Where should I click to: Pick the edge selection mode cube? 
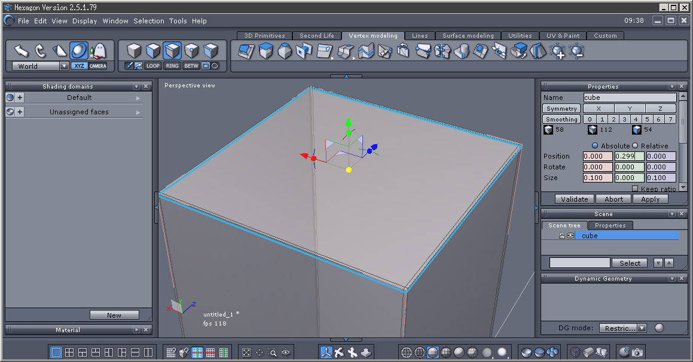(x=172, y=51)
